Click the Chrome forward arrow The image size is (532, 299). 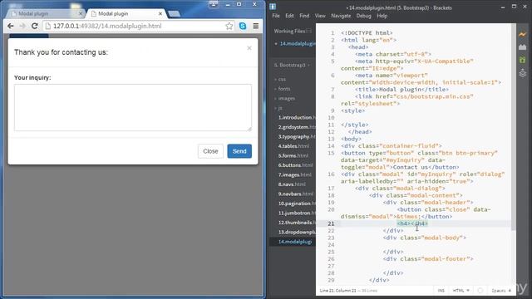pyautogui.click(x=22, y=26)
